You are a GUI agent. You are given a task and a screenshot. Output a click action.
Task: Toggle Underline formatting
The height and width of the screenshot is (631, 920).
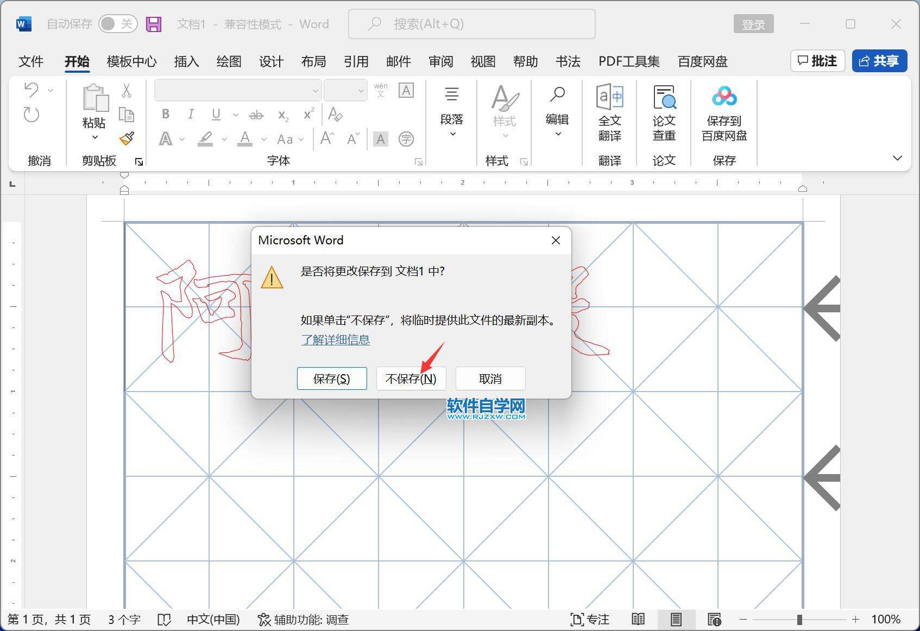[x=216, y=114]
